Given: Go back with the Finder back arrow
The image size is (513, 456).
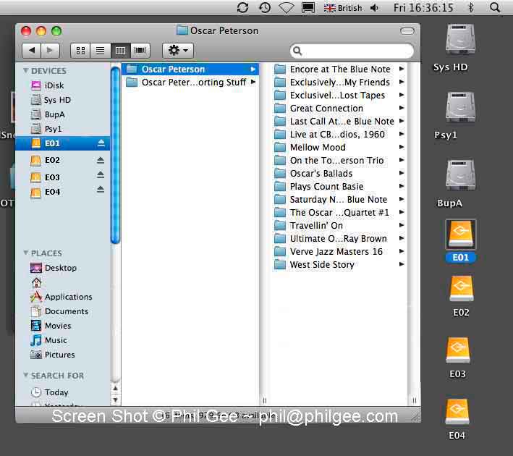Looking at the screenshot, I should click(x=31, y=51).
